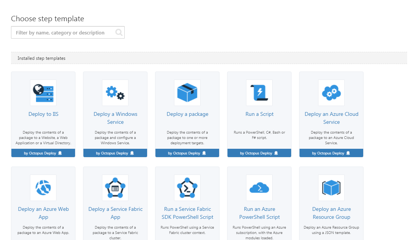Click the search magnifier in the filter box

click(119, 33)
